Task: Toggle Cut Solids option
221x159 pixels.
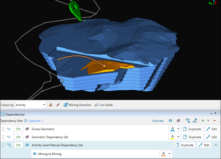Action: pos(104,105)
